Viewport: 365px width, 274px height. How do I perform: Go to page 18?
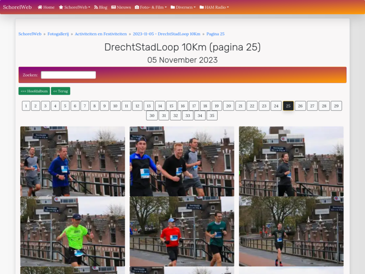pos(205,106)
